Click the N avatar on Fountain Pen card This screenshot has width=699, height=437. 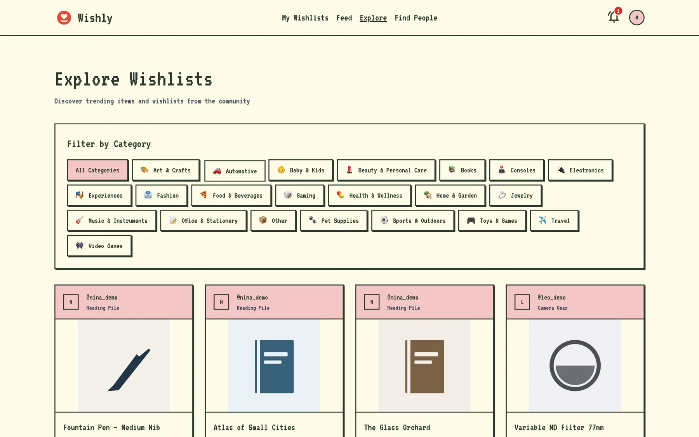click(x=71, y=302)
